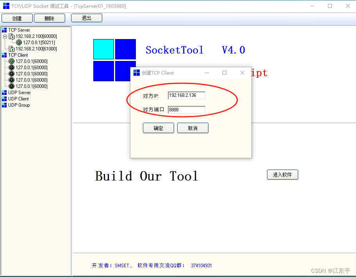Click the app icon in 创建TCP Client dialog title
Viewport: 356px width, 277px height.
click(x=137, y=73)
